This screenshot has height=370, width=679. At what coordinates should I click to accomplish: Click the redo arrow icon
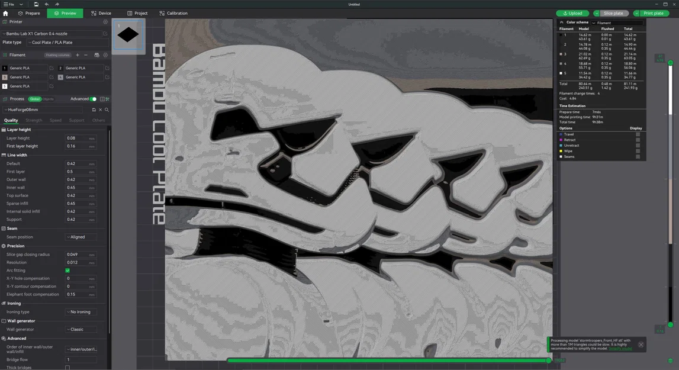coord(57,4)
